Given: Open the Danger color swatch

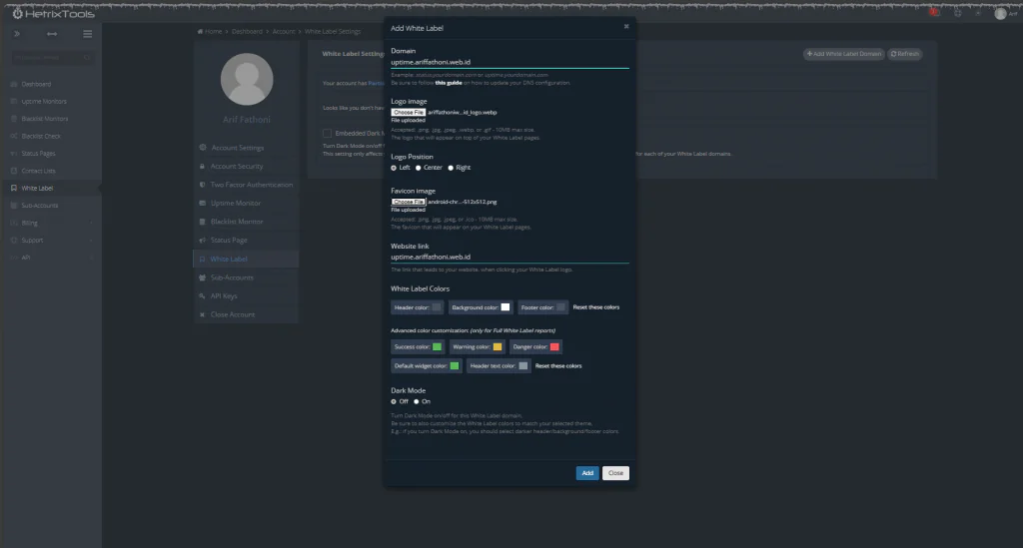Looking at the screenshot, I should [554, 347].
